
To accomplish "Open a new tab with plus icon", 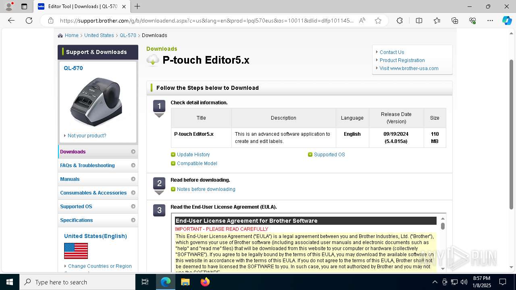I will 137,6.
